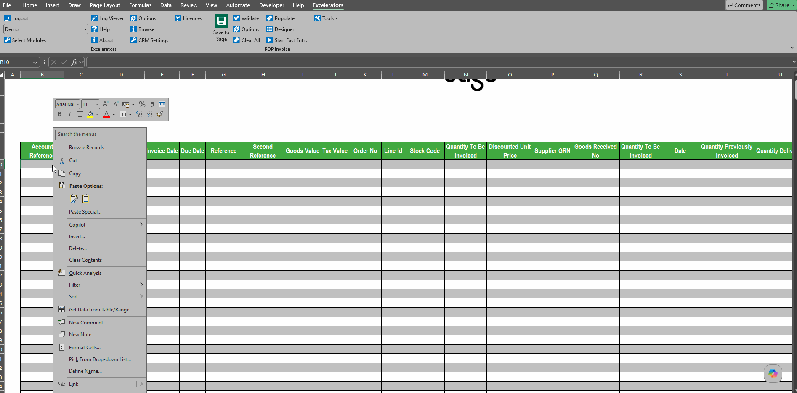Click Start Fast Entry
The width and height of the screenshot is (797, 393).
click(x=287, y=40)
